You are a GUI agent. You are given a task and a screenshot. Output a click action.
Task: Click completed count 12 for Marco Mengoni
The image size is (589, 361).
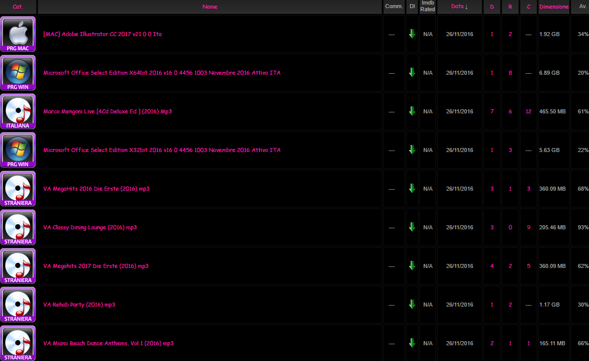click(x=529, y=111)
